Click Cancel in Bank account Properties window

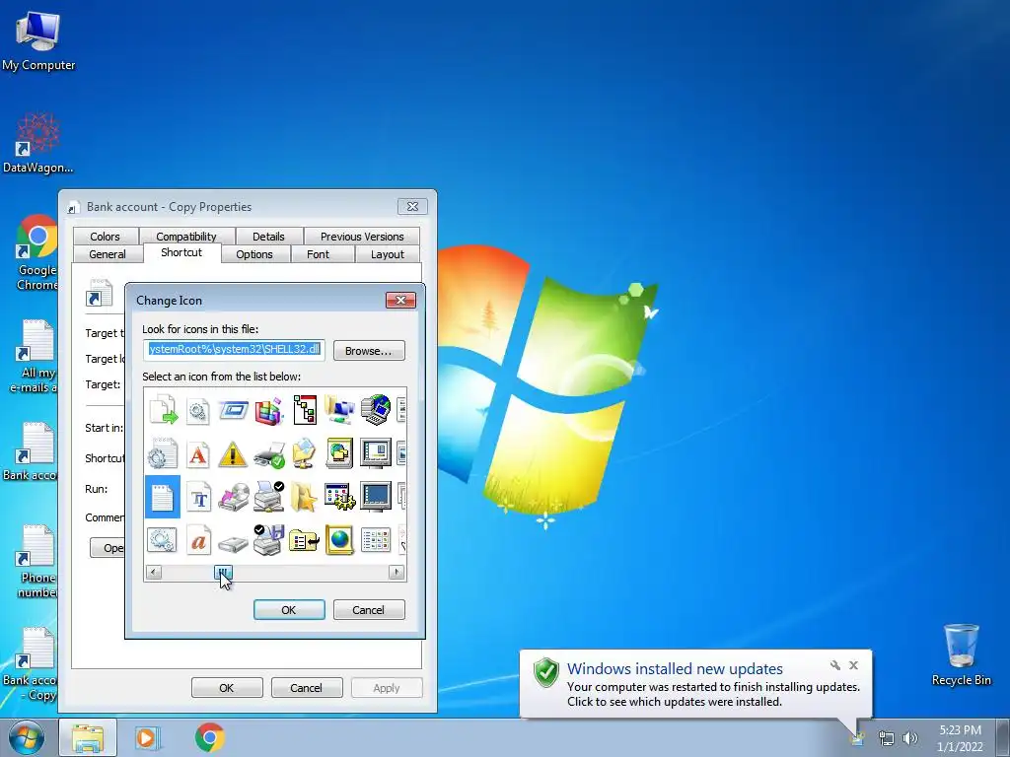306,687
